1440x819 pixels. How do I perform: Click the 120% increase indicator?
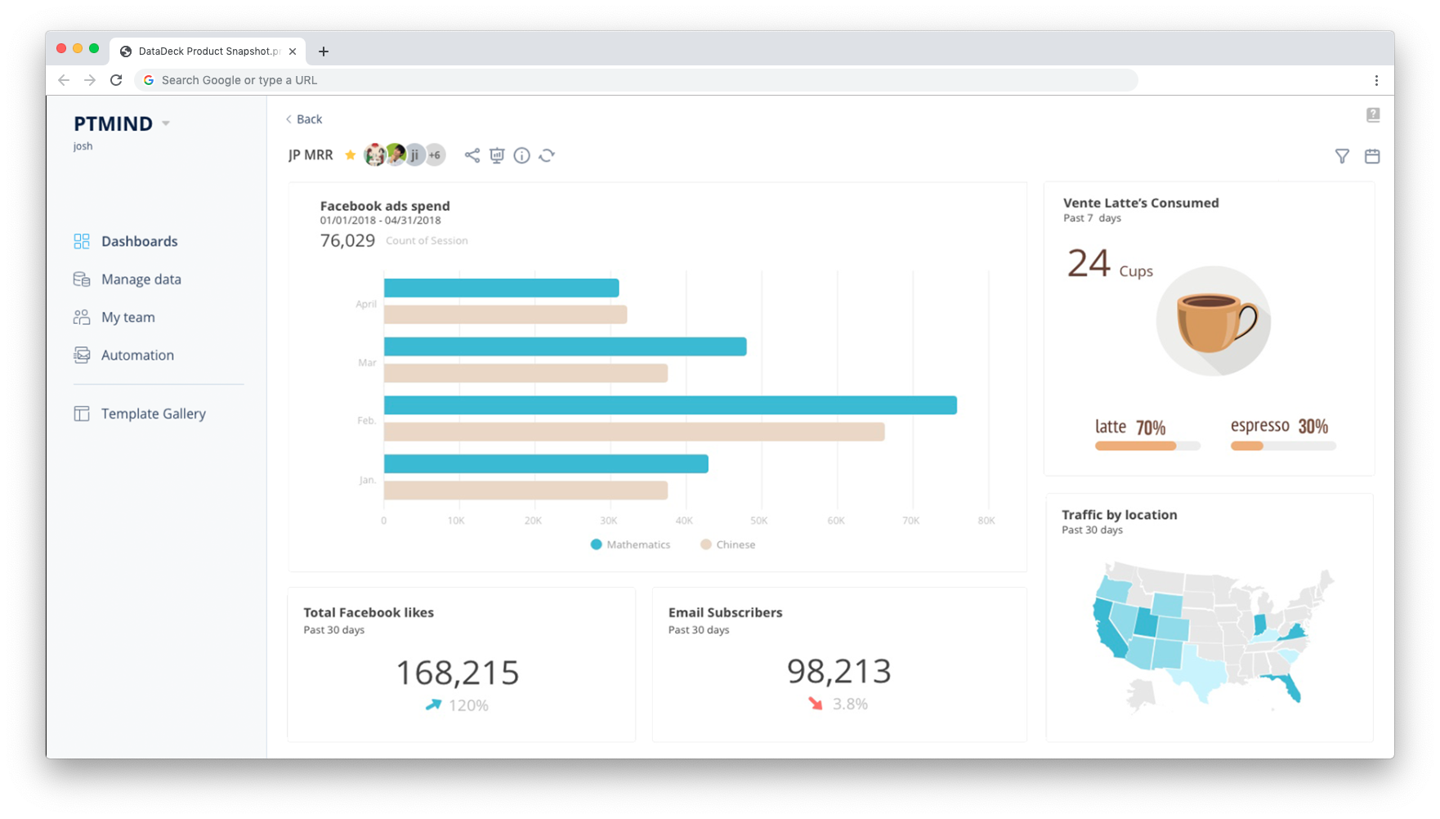457,705
